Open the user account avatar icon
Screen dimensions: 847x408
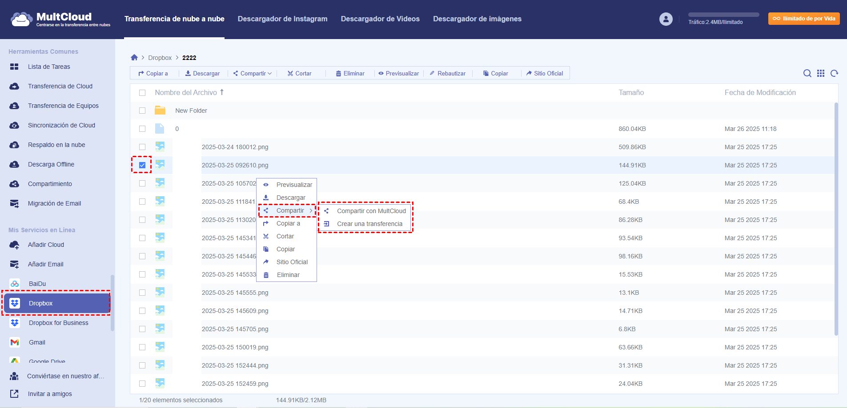click(666, 19)
